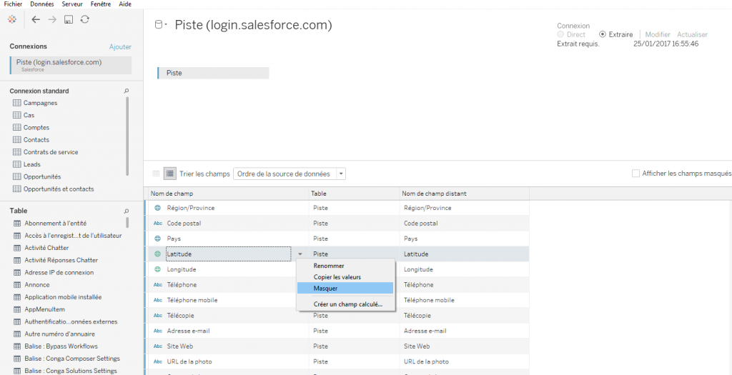This screenshot has height=375, width=732.
Task: Select the Extraire connection radio button
Action: coord(602,34)
